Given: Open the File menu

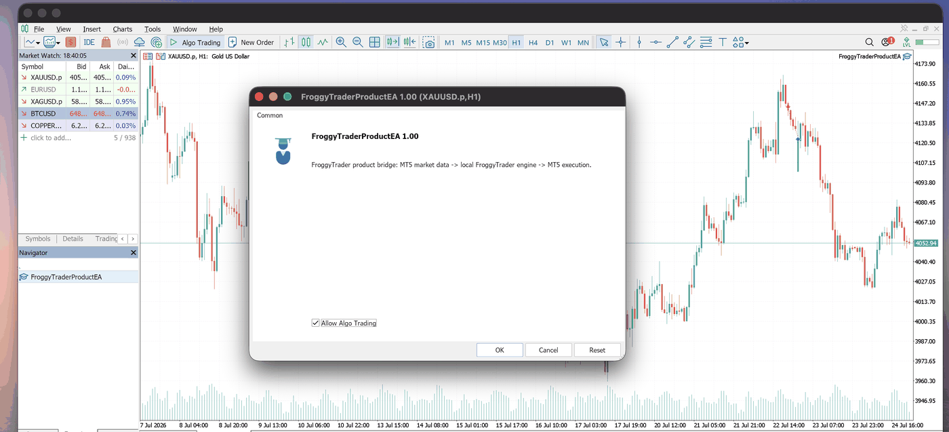Looking at the screenshot, I should click(x=39, y=29).
